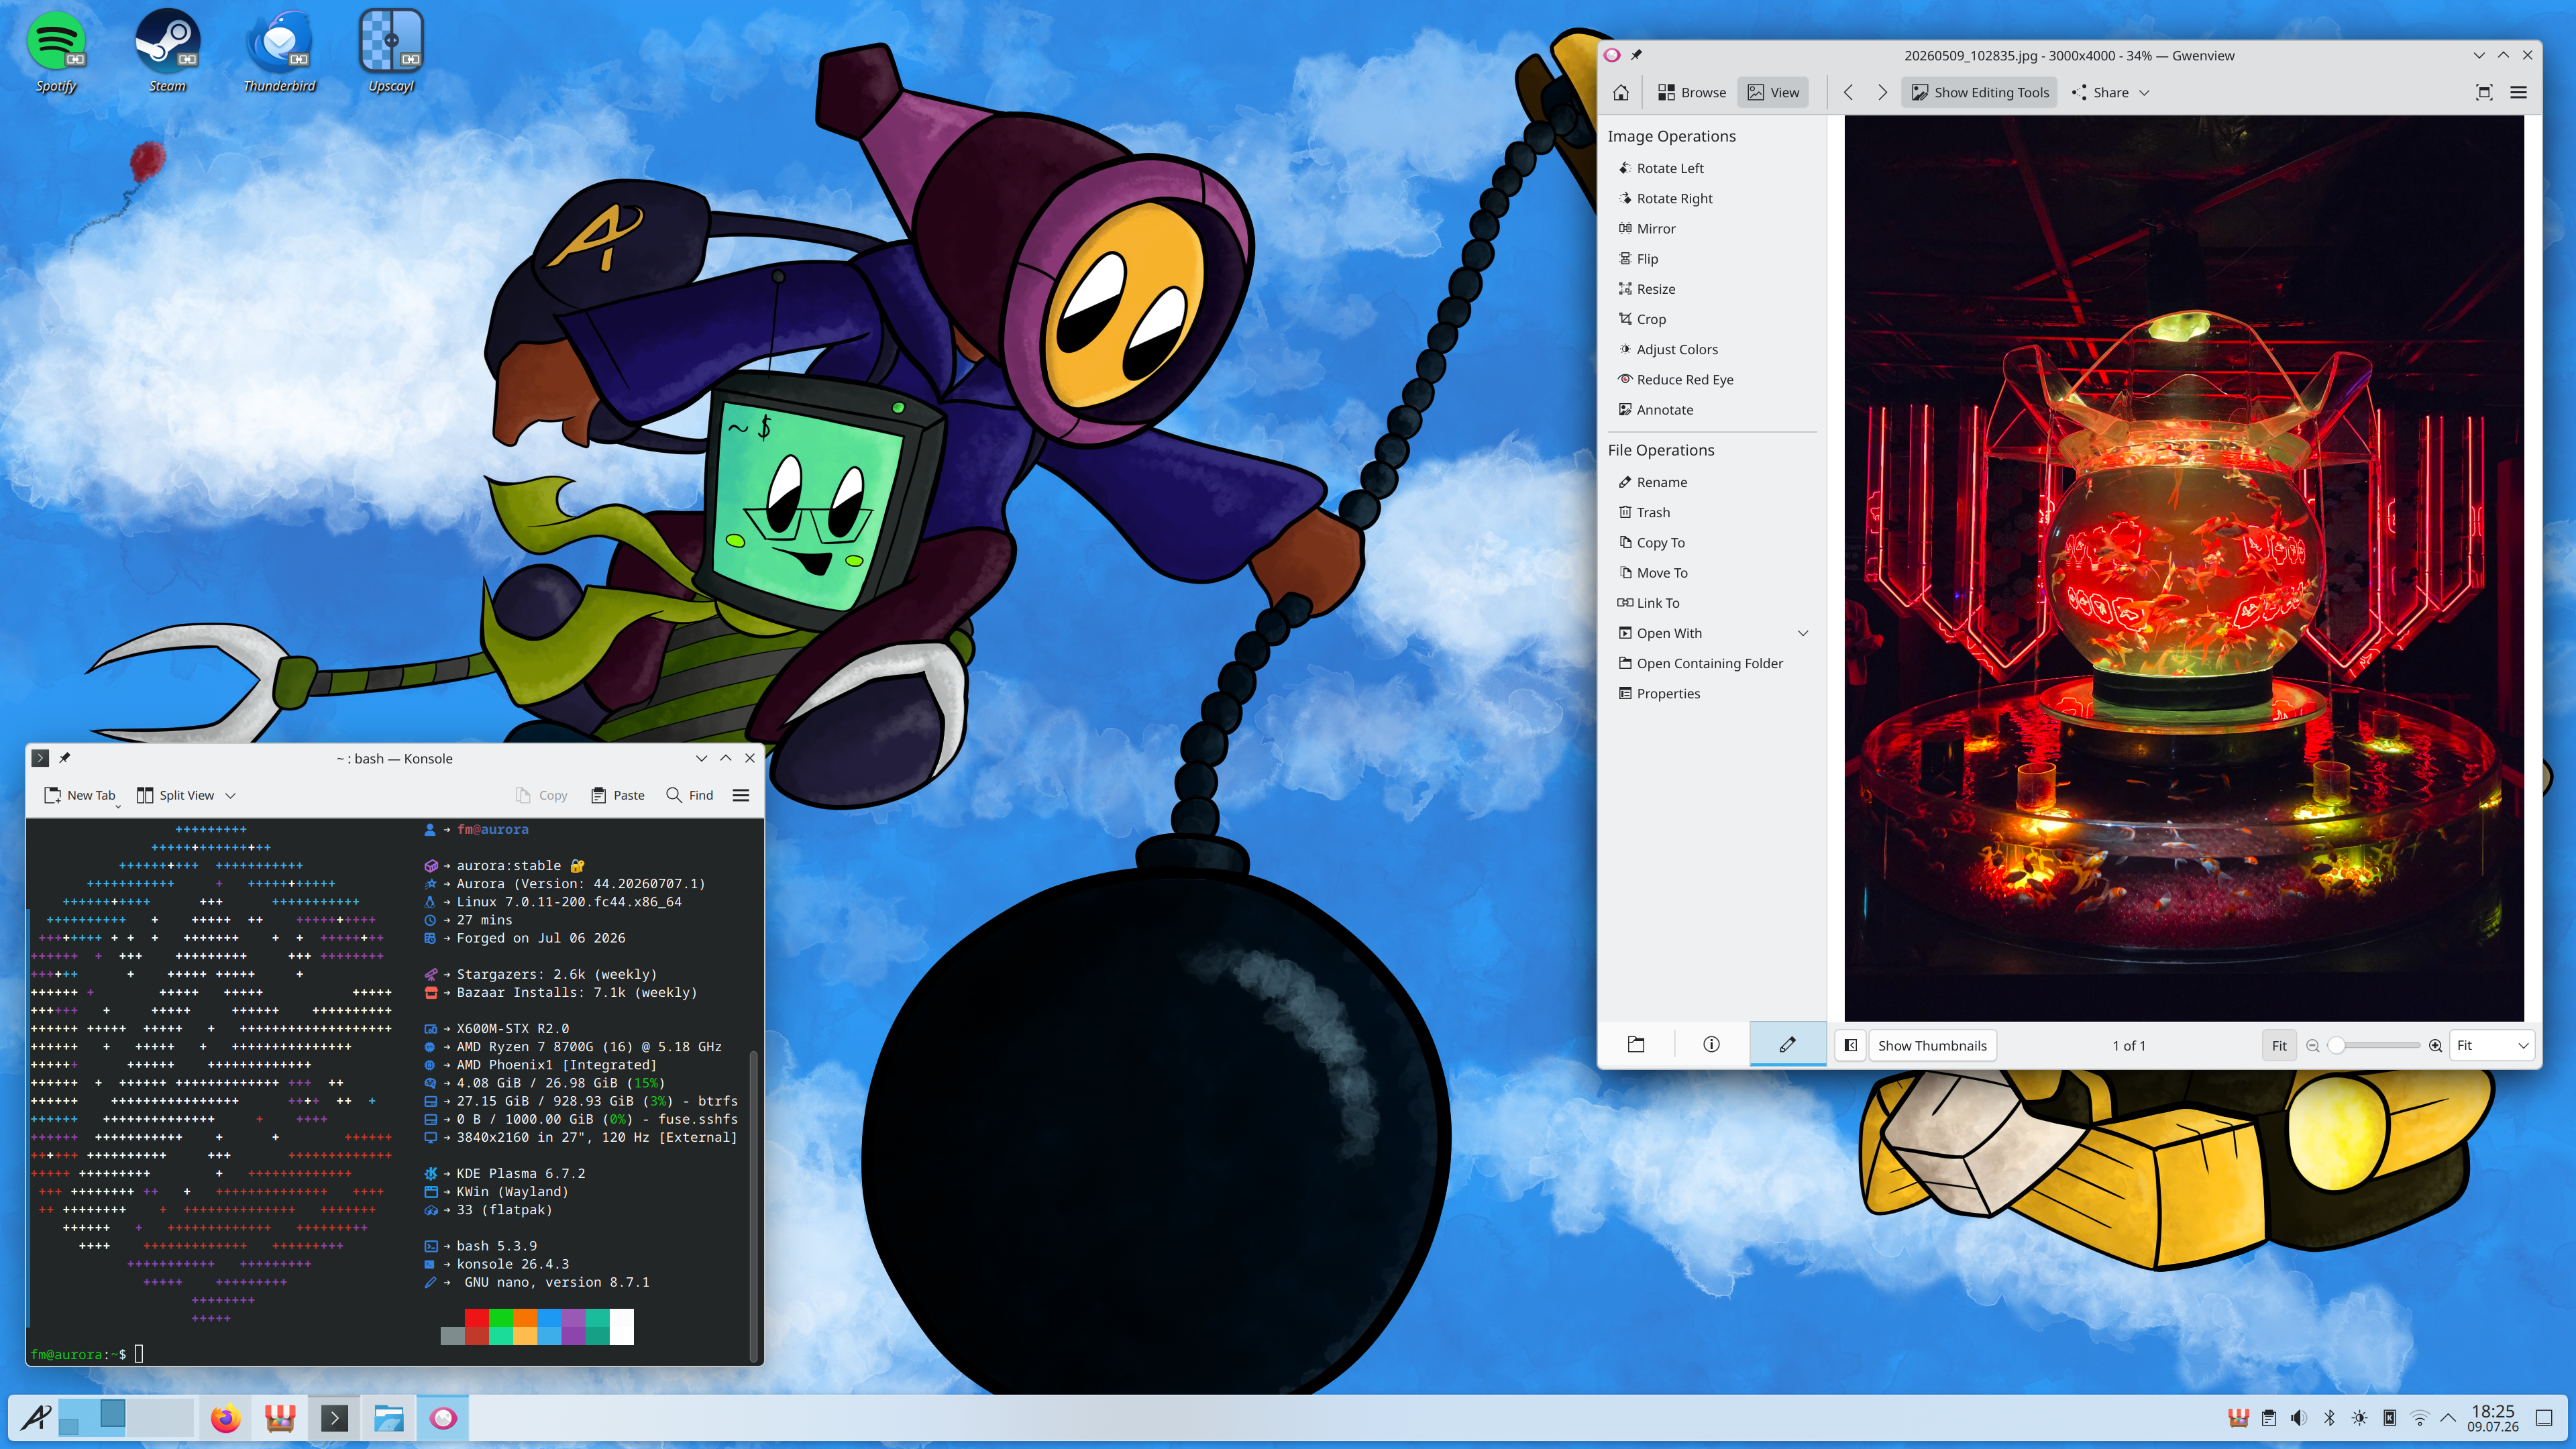Image resolution: width=2576 pixels, height=1449 pixels.
Task: Click the goldfish bowl photo in Gwenview
Action: click(2184, 568)
